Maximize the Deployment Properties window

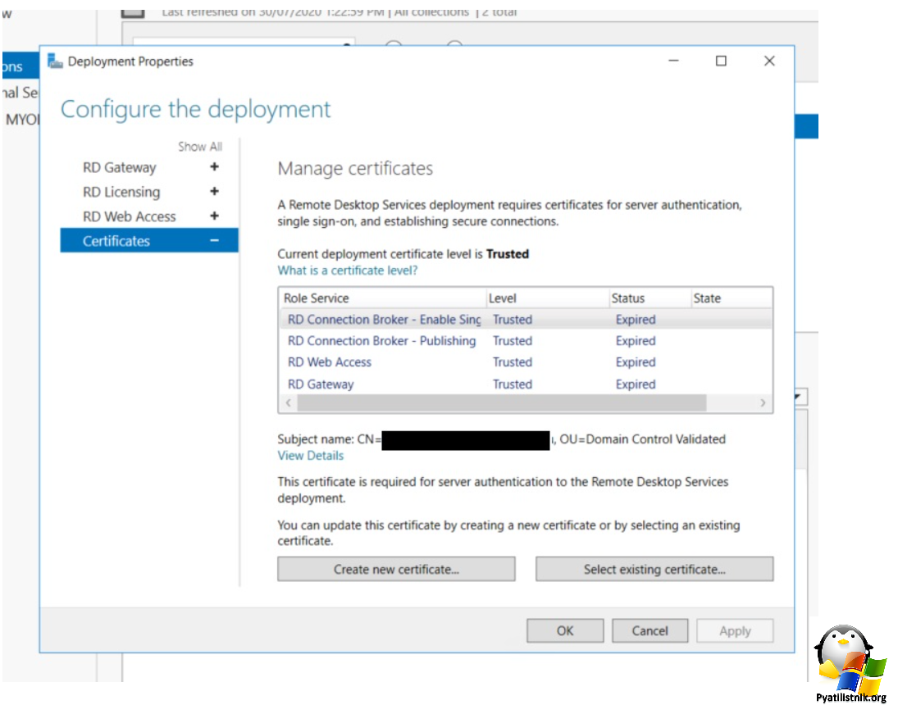click(x=721, y=61)
